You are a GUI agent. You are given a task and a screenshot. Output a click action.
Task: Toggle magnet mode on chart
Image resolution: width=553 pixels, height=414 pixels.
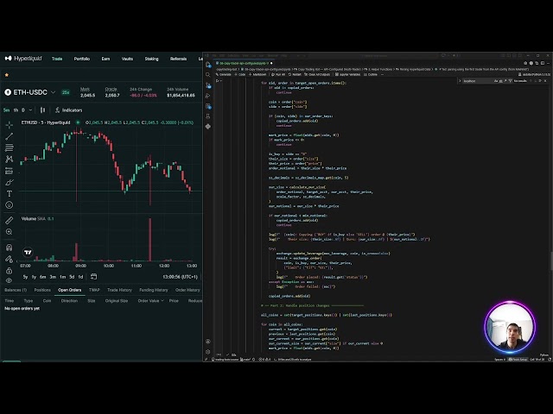click(10, 248)
